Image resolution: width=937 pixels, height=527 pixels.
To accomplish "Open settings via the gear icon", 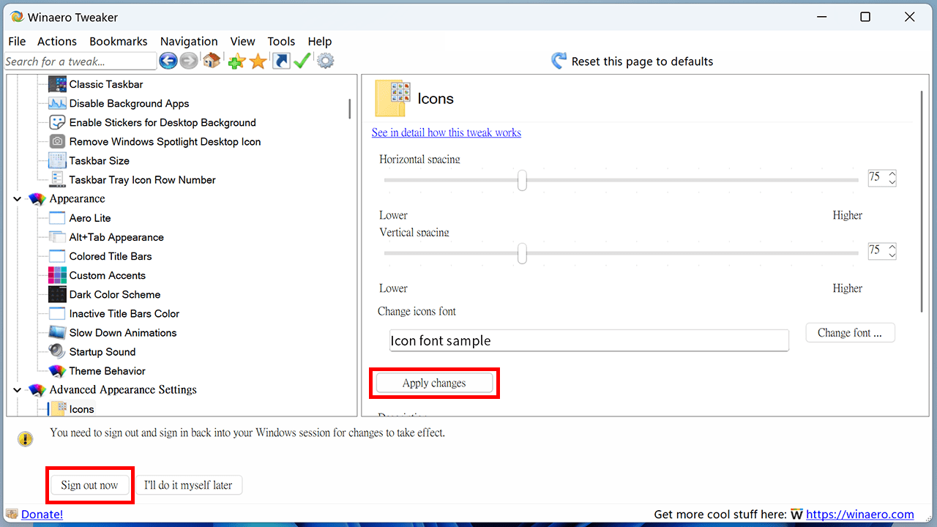I will click(x=326, y=61).
